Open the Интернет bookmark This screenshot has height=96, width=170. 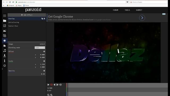point(10,5)
